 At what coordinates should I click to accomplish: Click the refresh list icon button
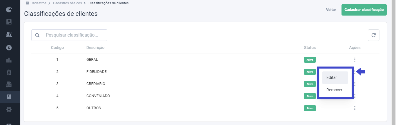click(x=373, y=35)
